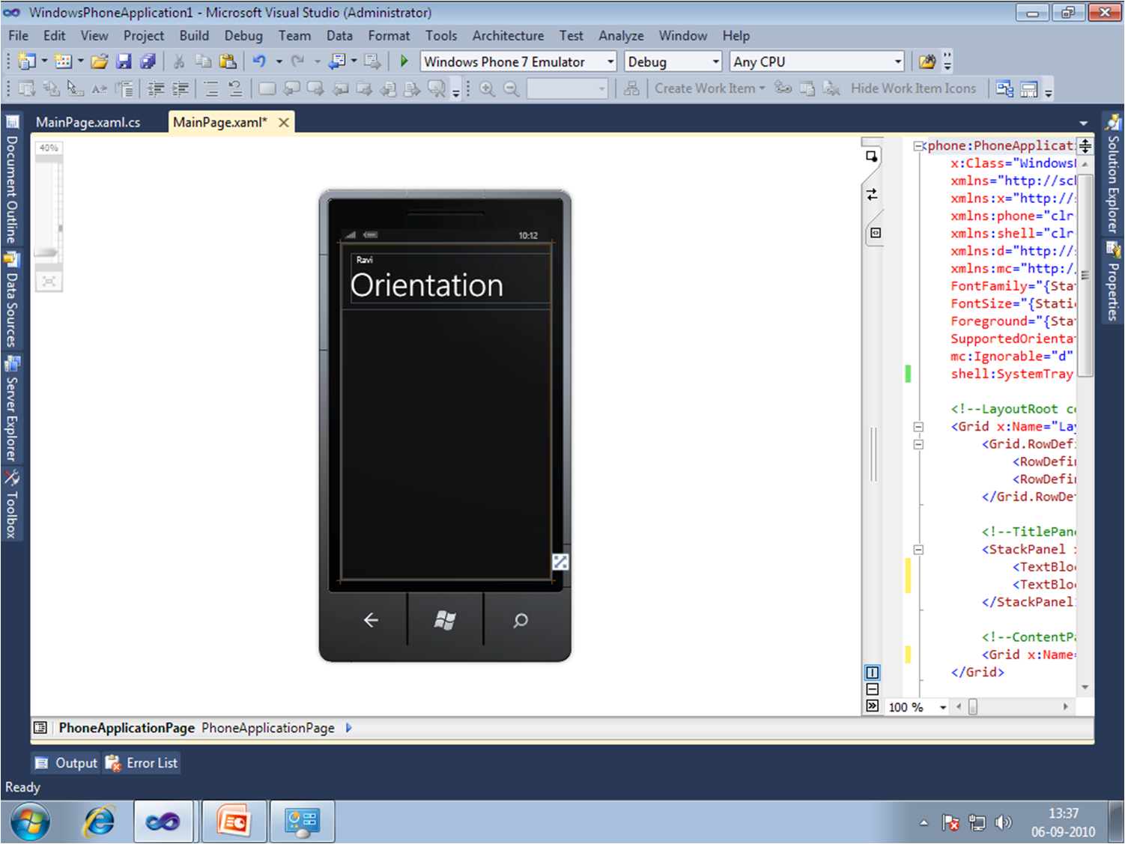Swap the design and XAML panes
The image size is (1125, 844).
(x=872, y=195)
